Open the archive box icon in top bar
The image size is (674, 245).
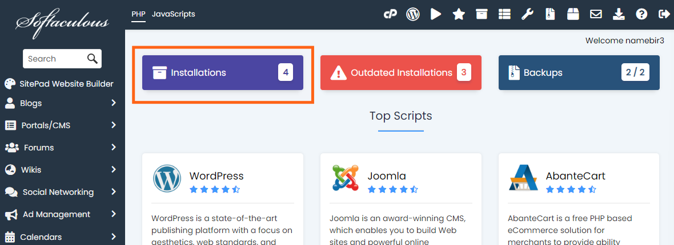coord(482,15)
